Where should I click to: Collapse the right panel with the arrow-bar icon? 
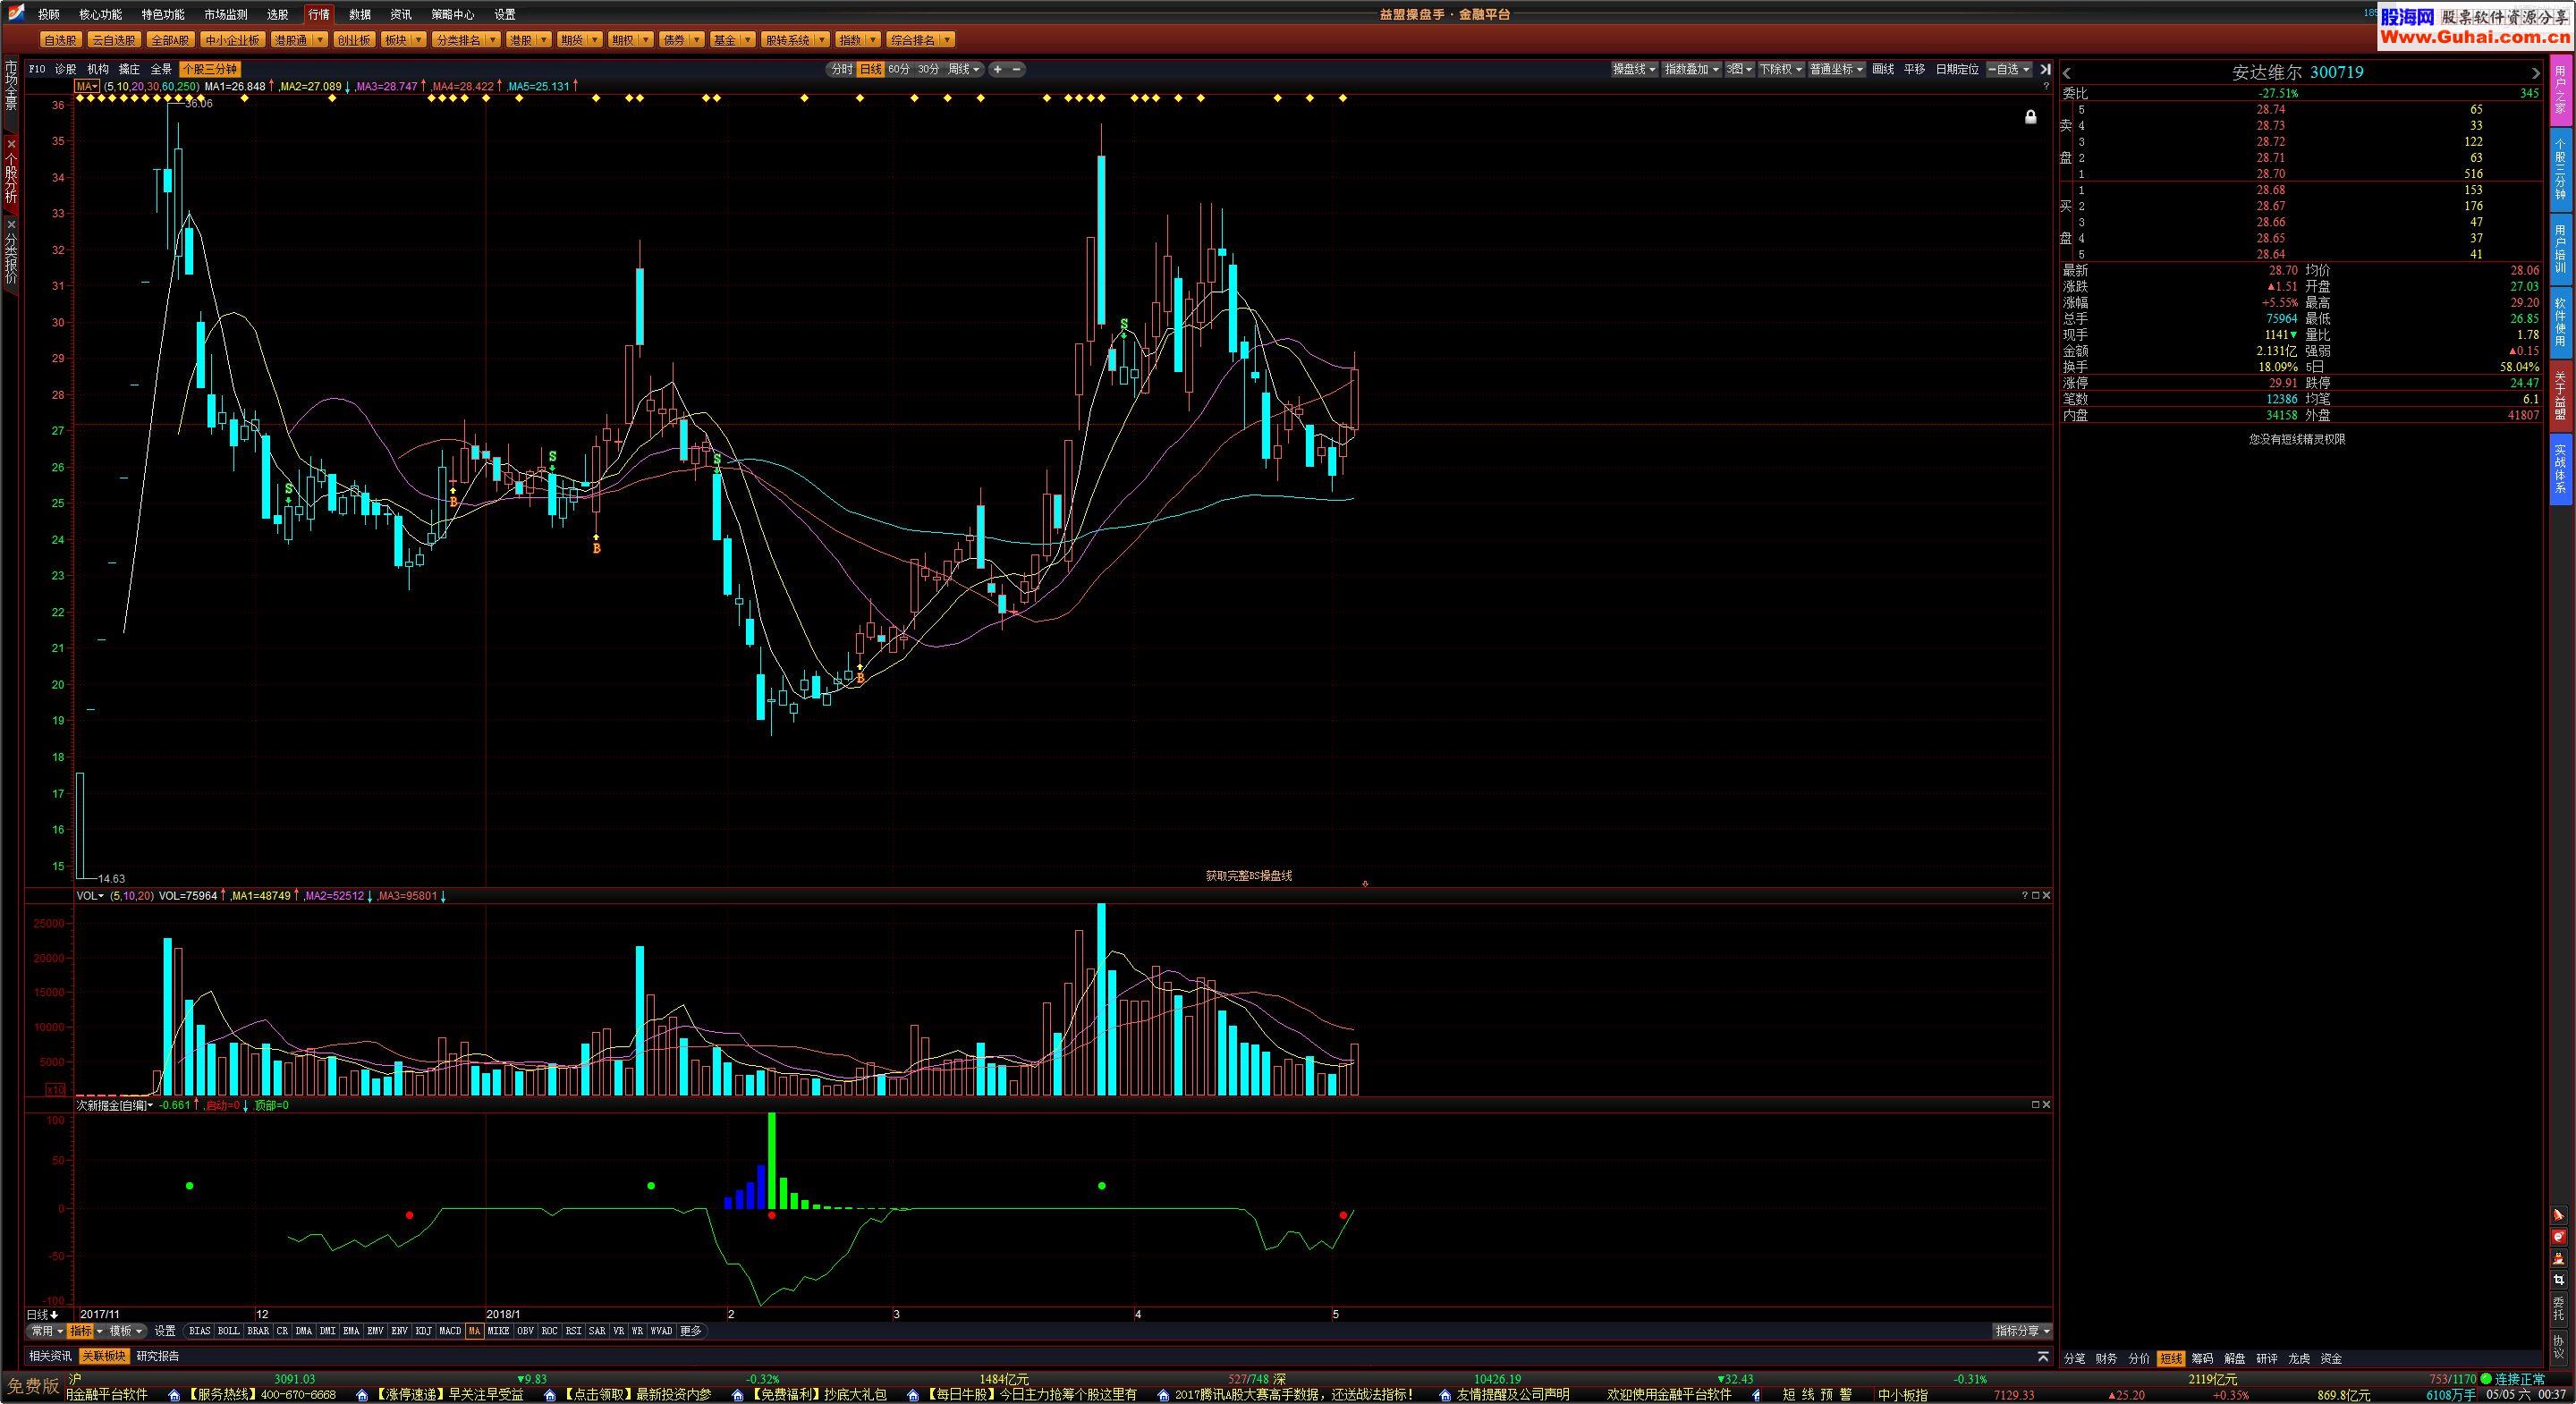2045,69
